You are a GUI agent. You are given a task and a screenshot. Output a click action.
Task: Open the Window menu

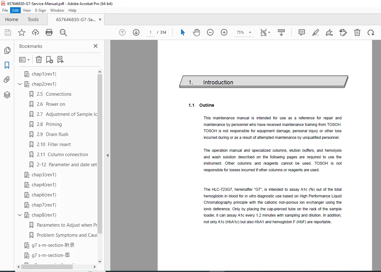coord(57,10)
